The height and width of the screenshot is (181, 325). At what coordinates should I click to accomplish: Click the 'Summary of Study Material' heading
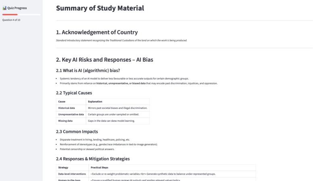click(100, 8)
